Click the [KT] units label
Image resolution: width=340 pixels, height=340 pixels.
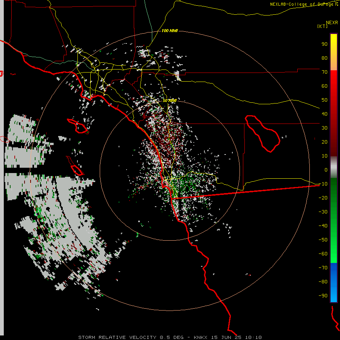pos(322,26)
